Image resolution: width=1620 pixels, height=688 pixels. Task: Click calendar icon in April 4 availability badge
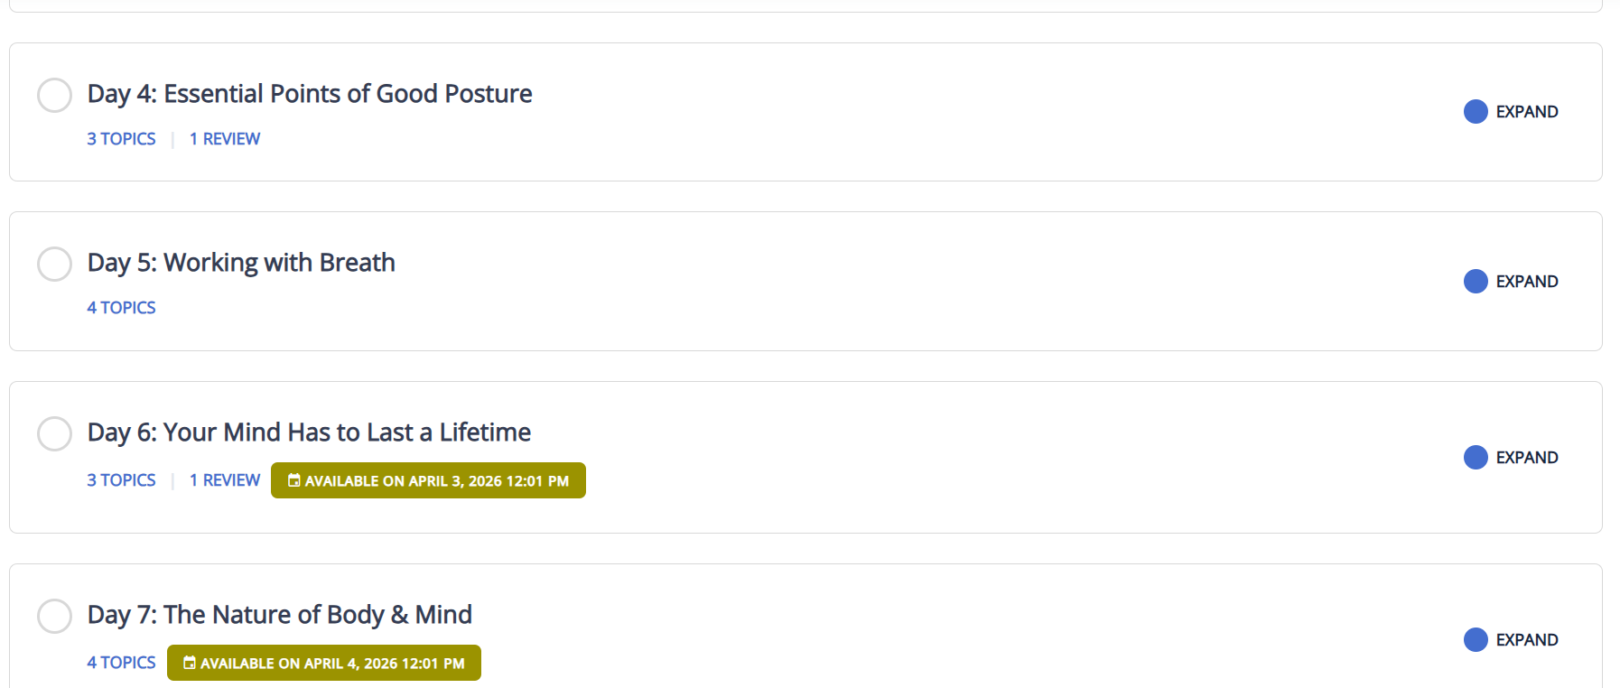click(189, 663)
